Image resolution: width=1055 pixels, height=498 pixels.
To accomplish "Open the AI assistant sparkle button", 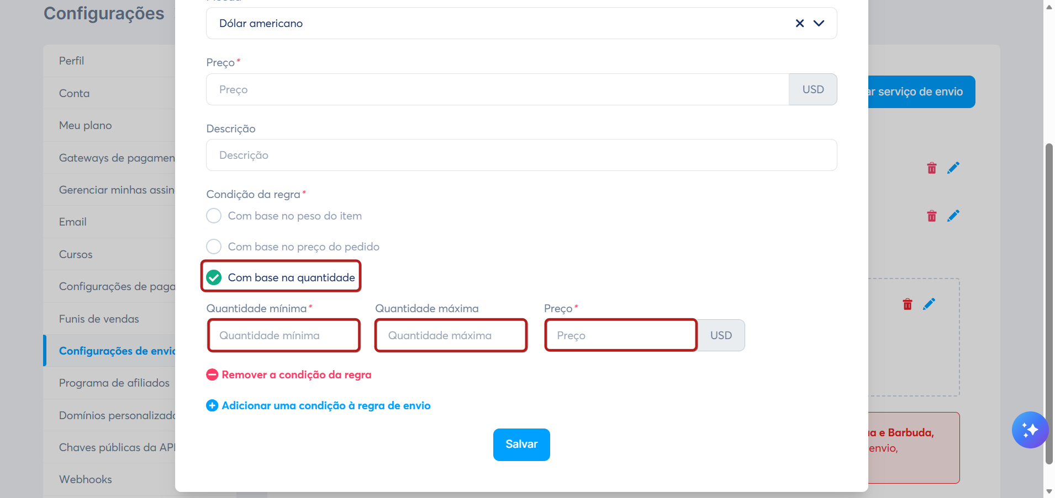I will point(1030,430).
